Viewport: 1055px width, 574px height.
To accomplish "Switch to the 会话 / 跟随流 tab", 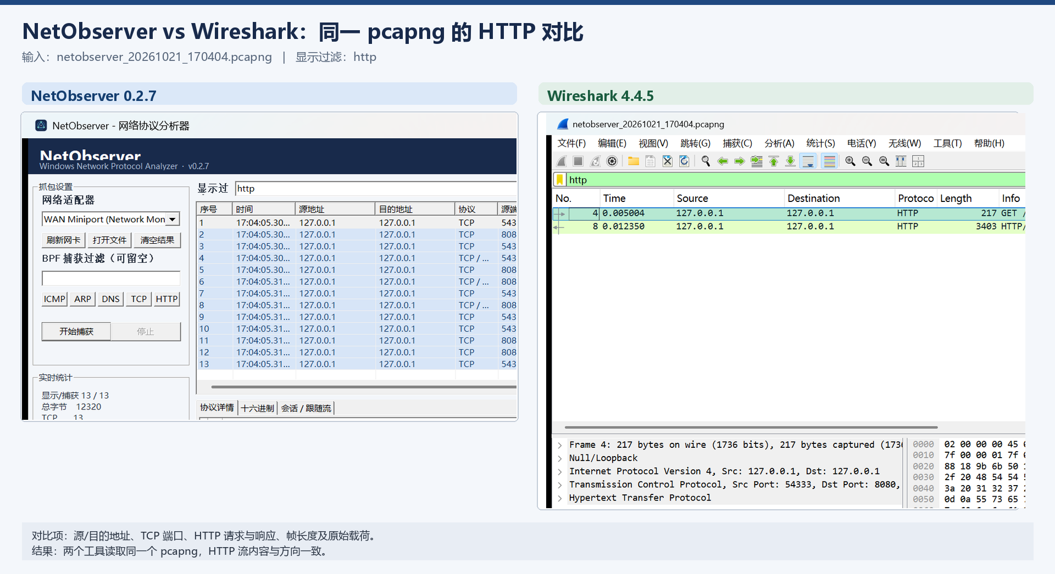I will tap(306, 408).
